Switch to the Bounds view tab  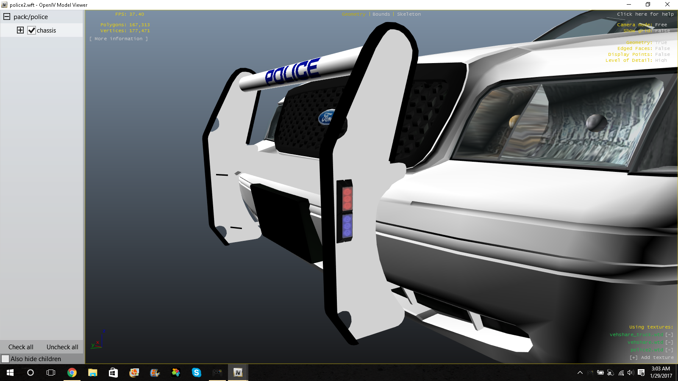[381, 14]
